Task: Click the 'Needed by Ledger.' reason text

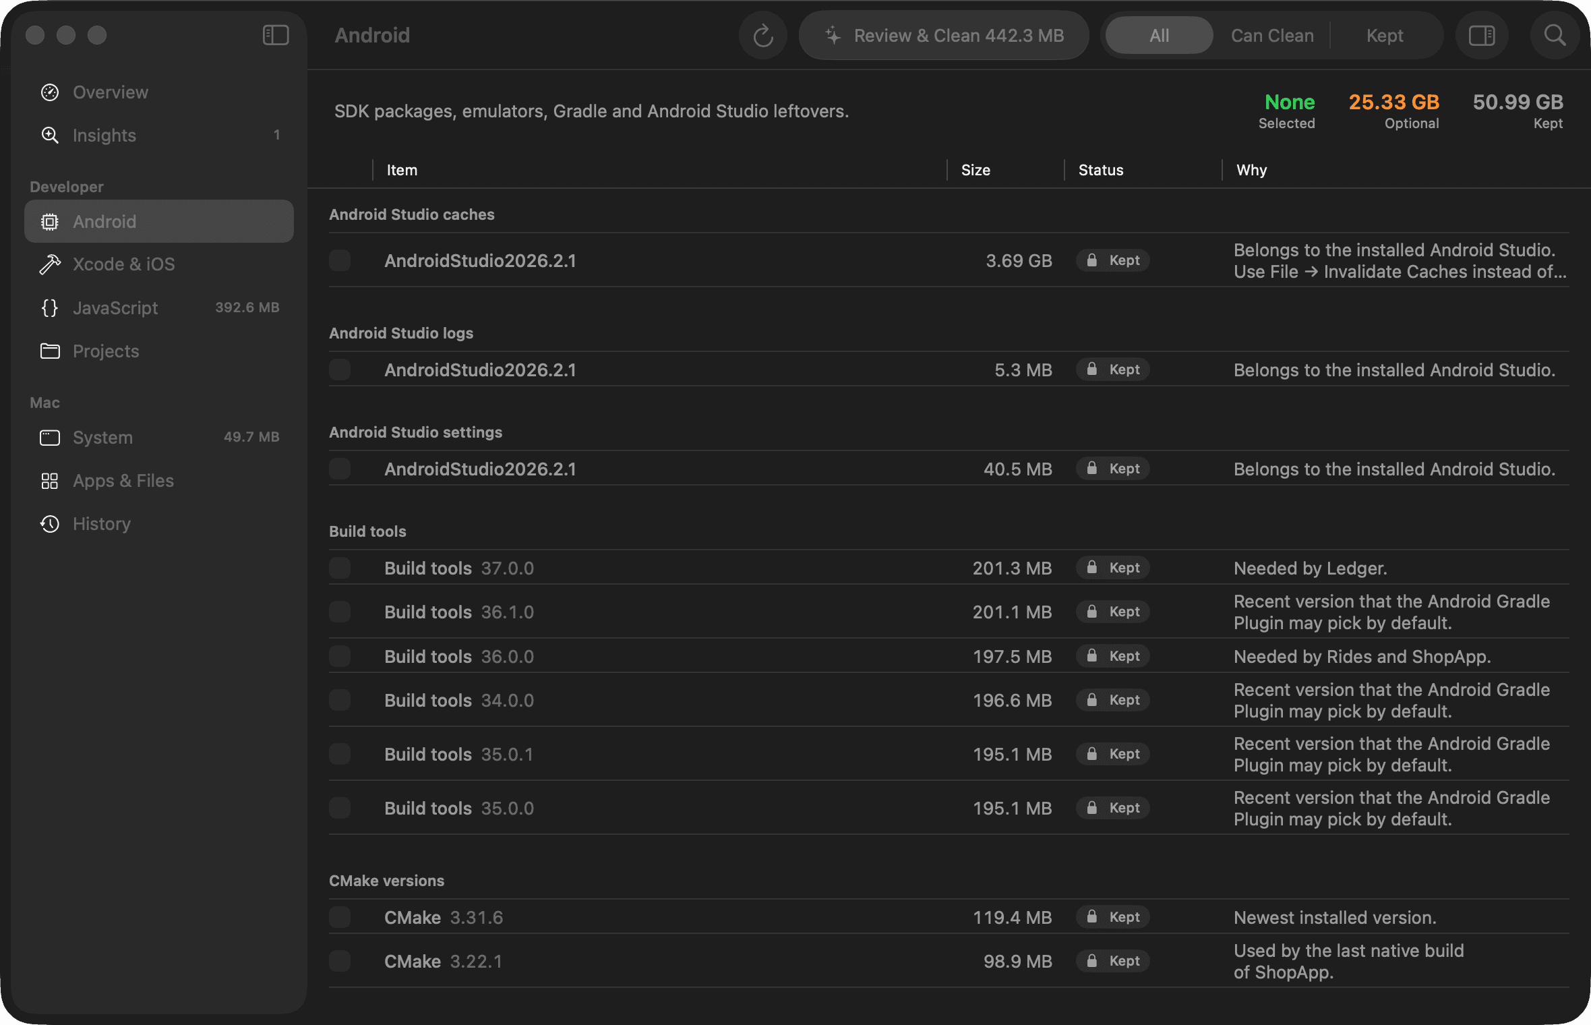Action: coord(1310,568)
